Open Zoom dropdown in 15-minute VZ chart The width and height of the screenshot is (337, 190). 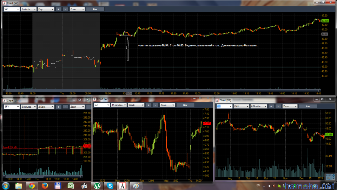(167, 105)
